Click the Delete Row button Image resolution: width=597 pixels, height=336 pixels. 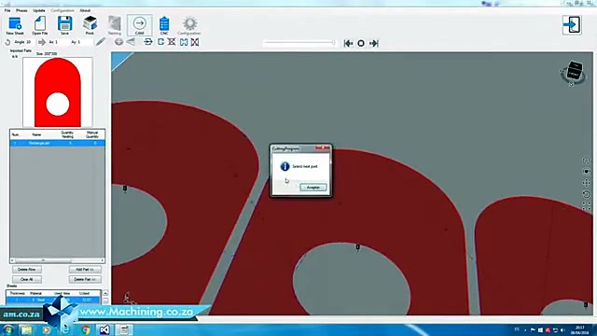(x=27, y=270)
